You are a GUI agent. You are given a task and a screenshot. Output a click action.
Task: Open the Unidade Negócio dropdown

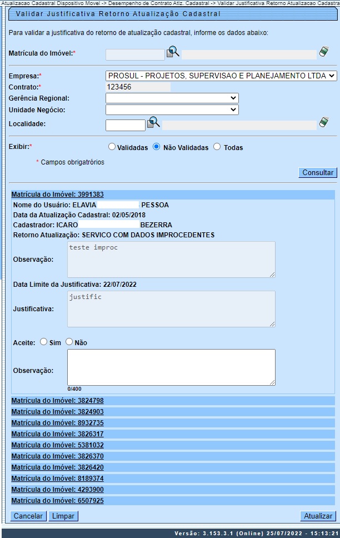[x=172, y=110]
